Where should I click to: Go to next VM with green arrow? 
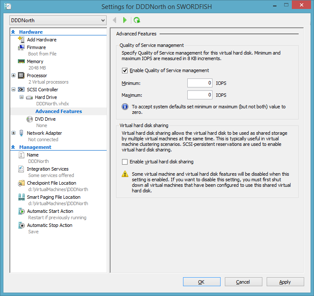[x=125, y=20]
